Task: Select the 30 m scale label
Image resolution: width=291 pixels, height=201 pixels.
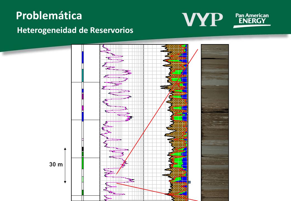Action: click(x=56, y=164)
